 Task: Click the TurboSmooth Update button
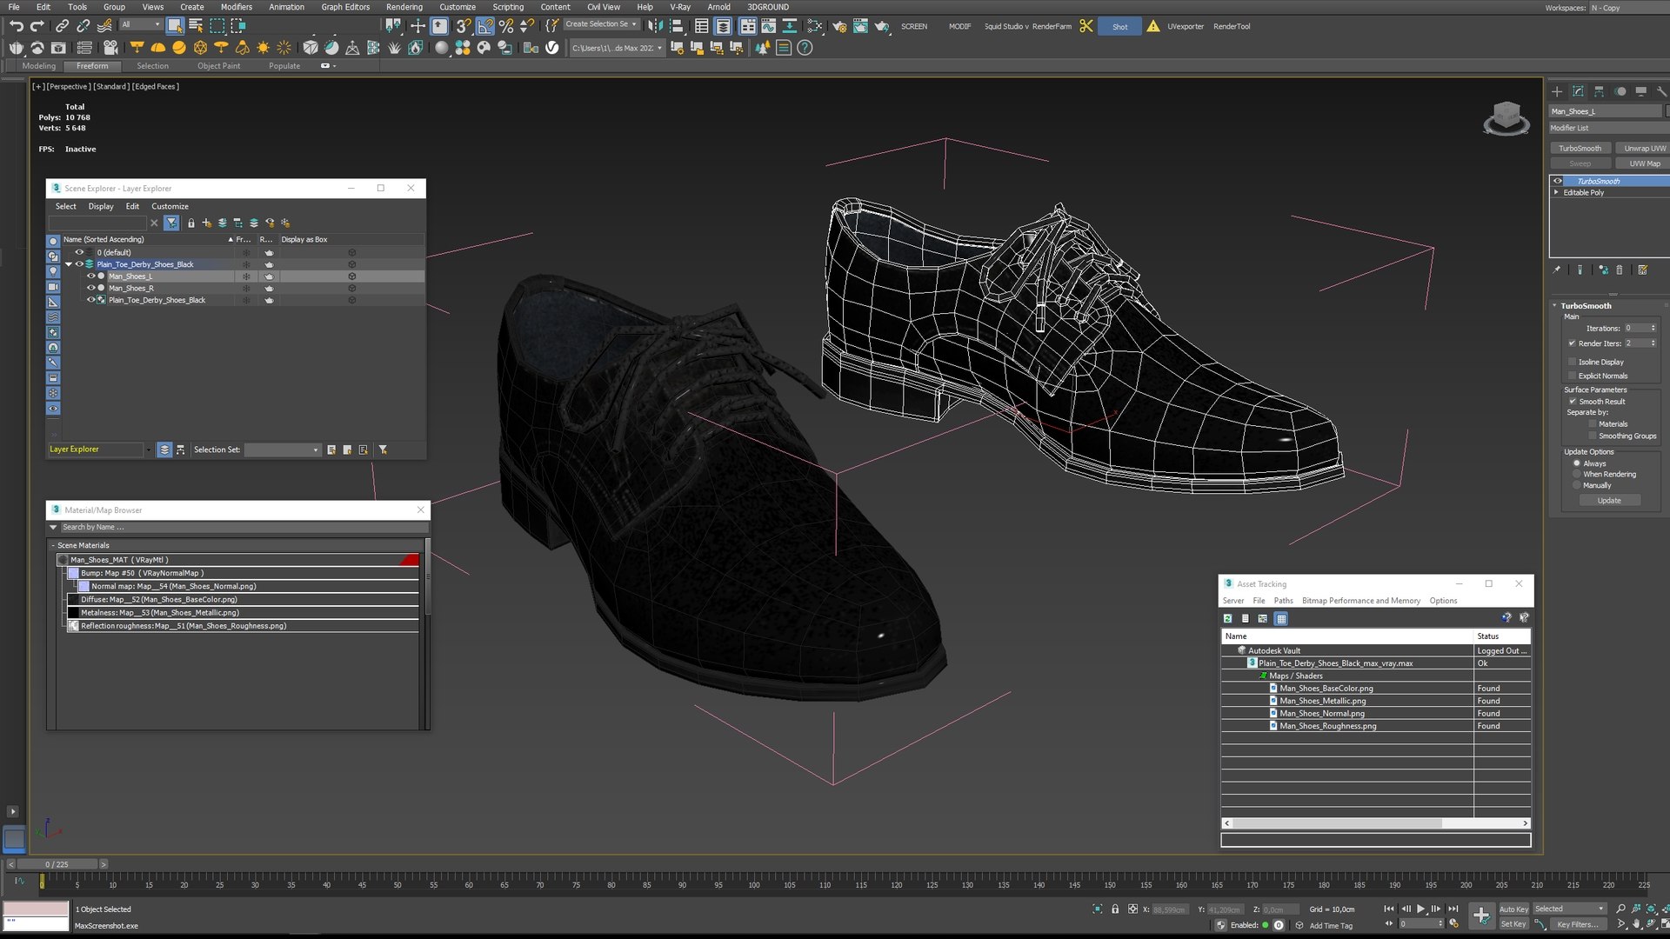tap(1608, 501)
